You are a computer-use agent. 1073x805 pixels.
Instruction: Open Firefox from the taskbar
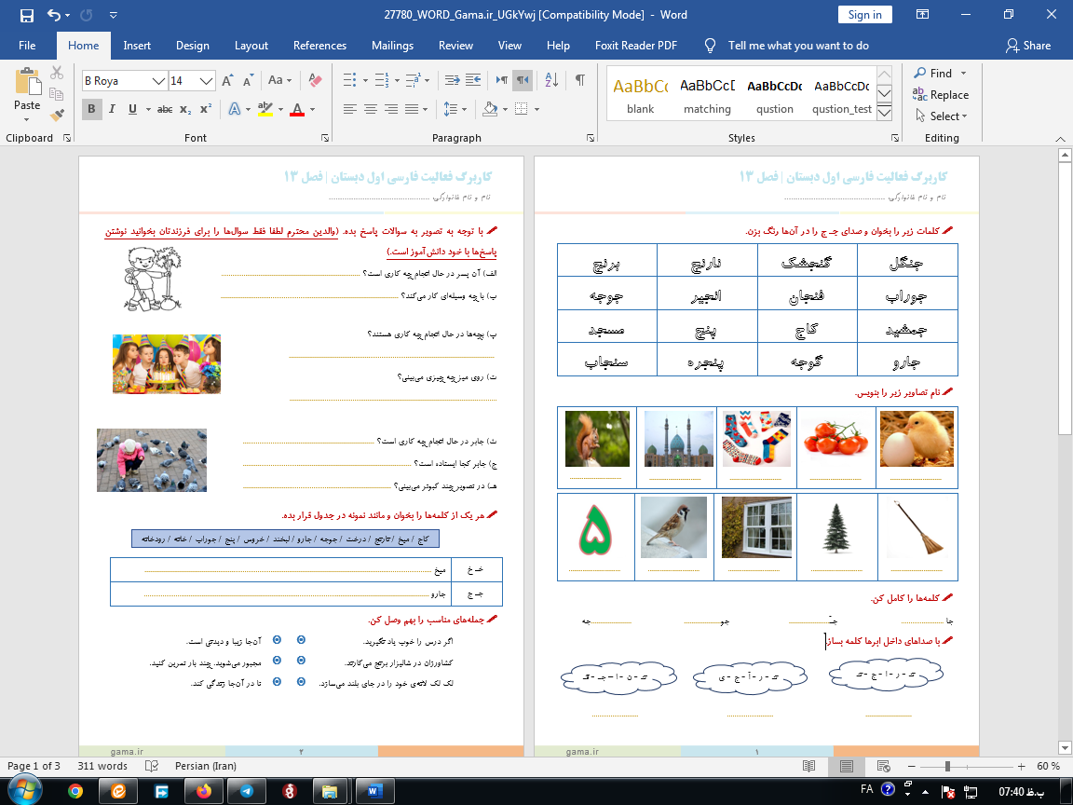tap(203, 791)
